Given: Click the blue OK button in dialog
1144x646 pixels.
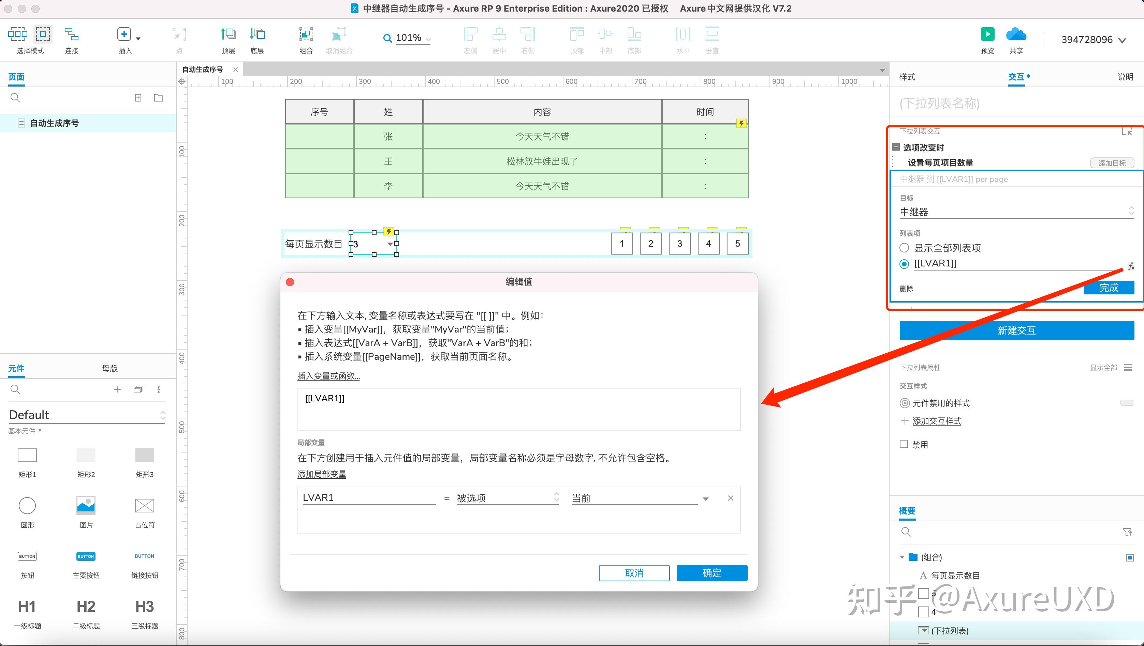Looking at the screenshot, I should click(712, 573).
